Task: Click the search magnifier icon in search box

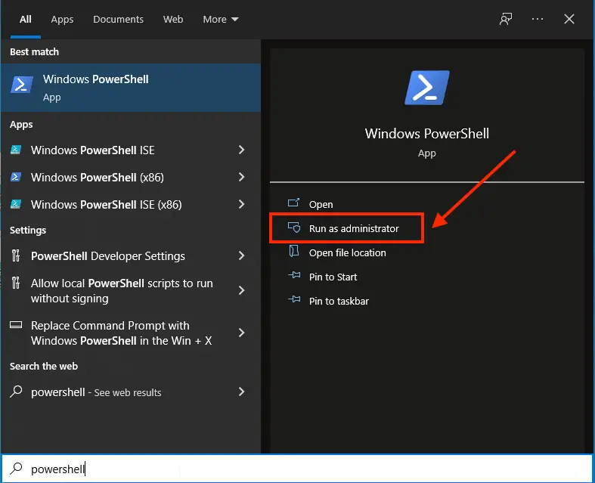Action: (x=16, y=469)
